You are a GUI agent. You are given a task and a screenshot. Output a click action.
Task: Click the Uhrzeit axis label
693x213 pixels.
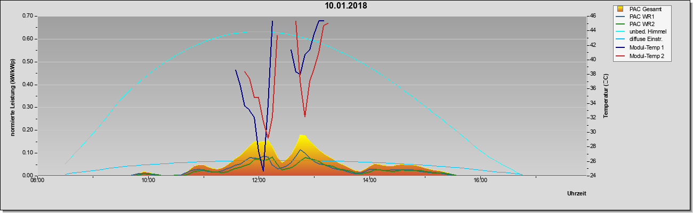[576, 194]
